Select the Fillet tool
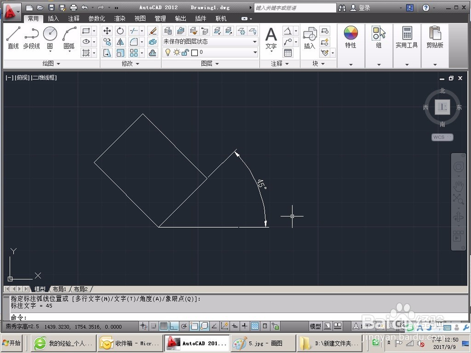Image resolution: width=471 pixels, height=353 pixels. (134, 42)
